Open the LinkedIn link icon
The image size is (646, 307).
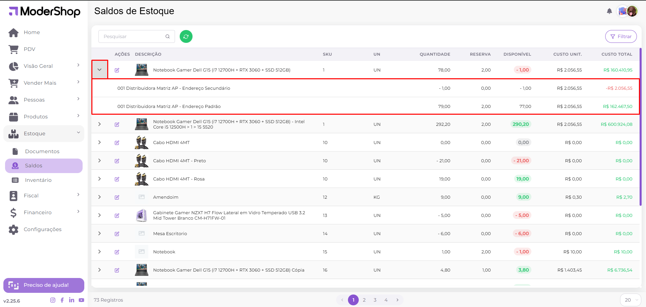(x=71, y=300)
